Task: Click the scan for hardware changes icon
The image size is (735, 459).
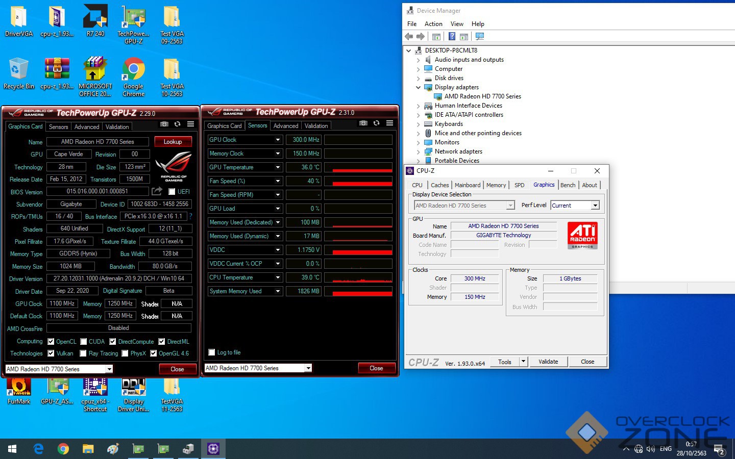Action: point(479,37)
